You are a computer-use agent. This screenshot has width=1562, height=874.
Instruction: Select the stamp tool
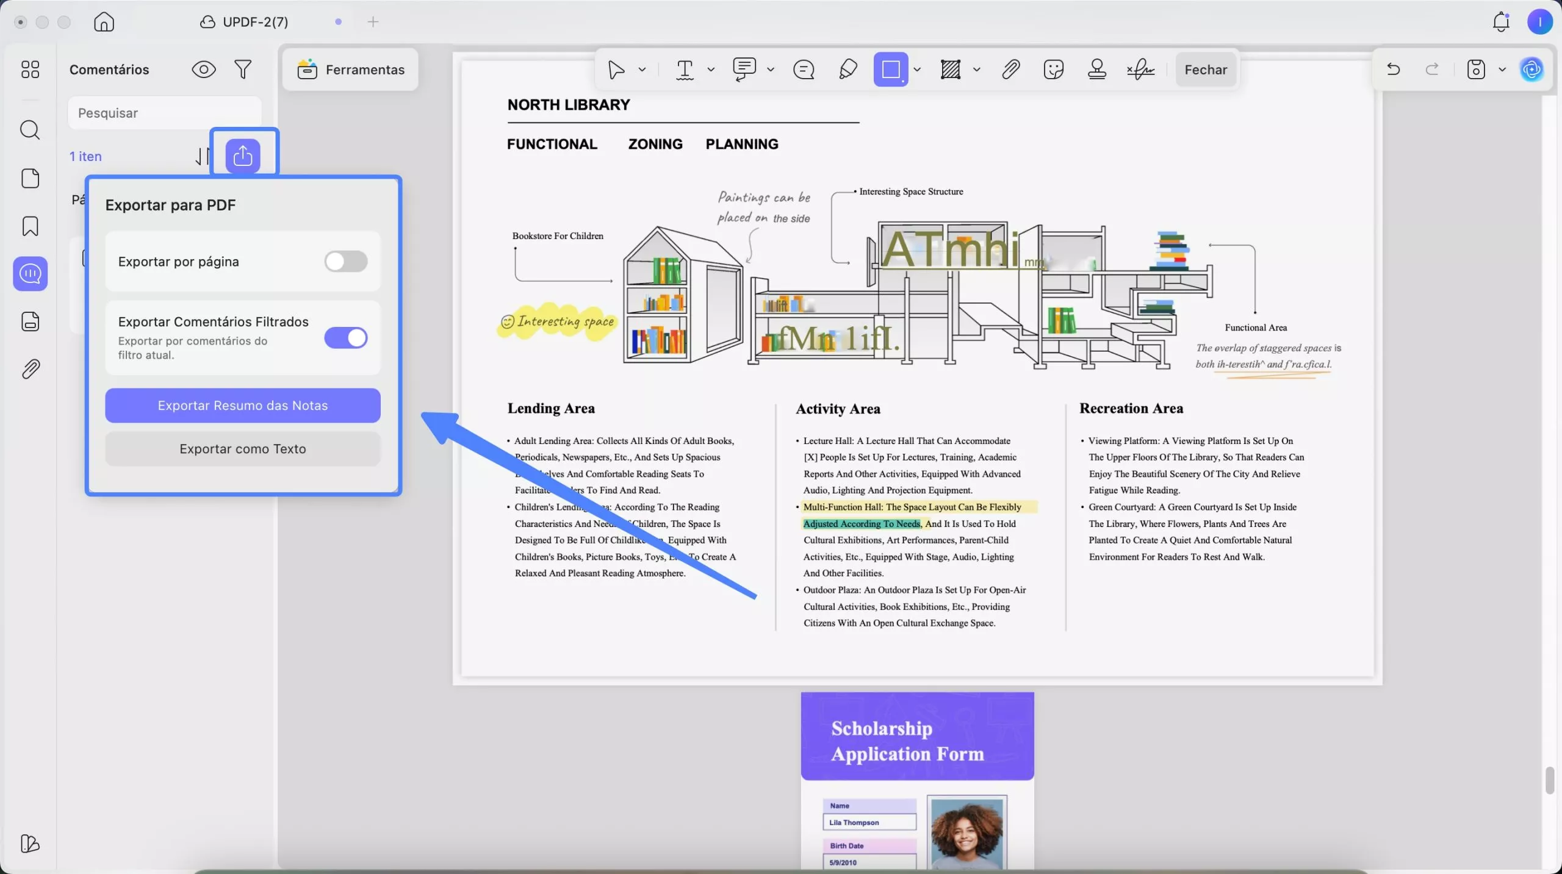[1097, 70]
